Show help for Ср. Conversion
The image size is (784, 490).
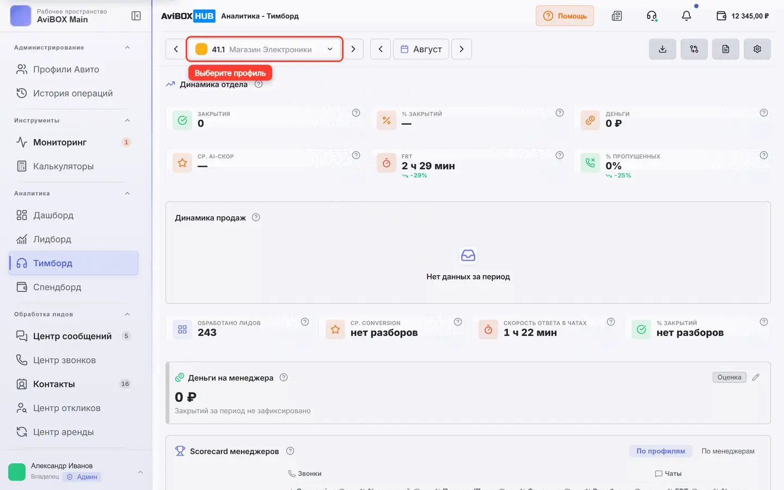tap(458, 322)
